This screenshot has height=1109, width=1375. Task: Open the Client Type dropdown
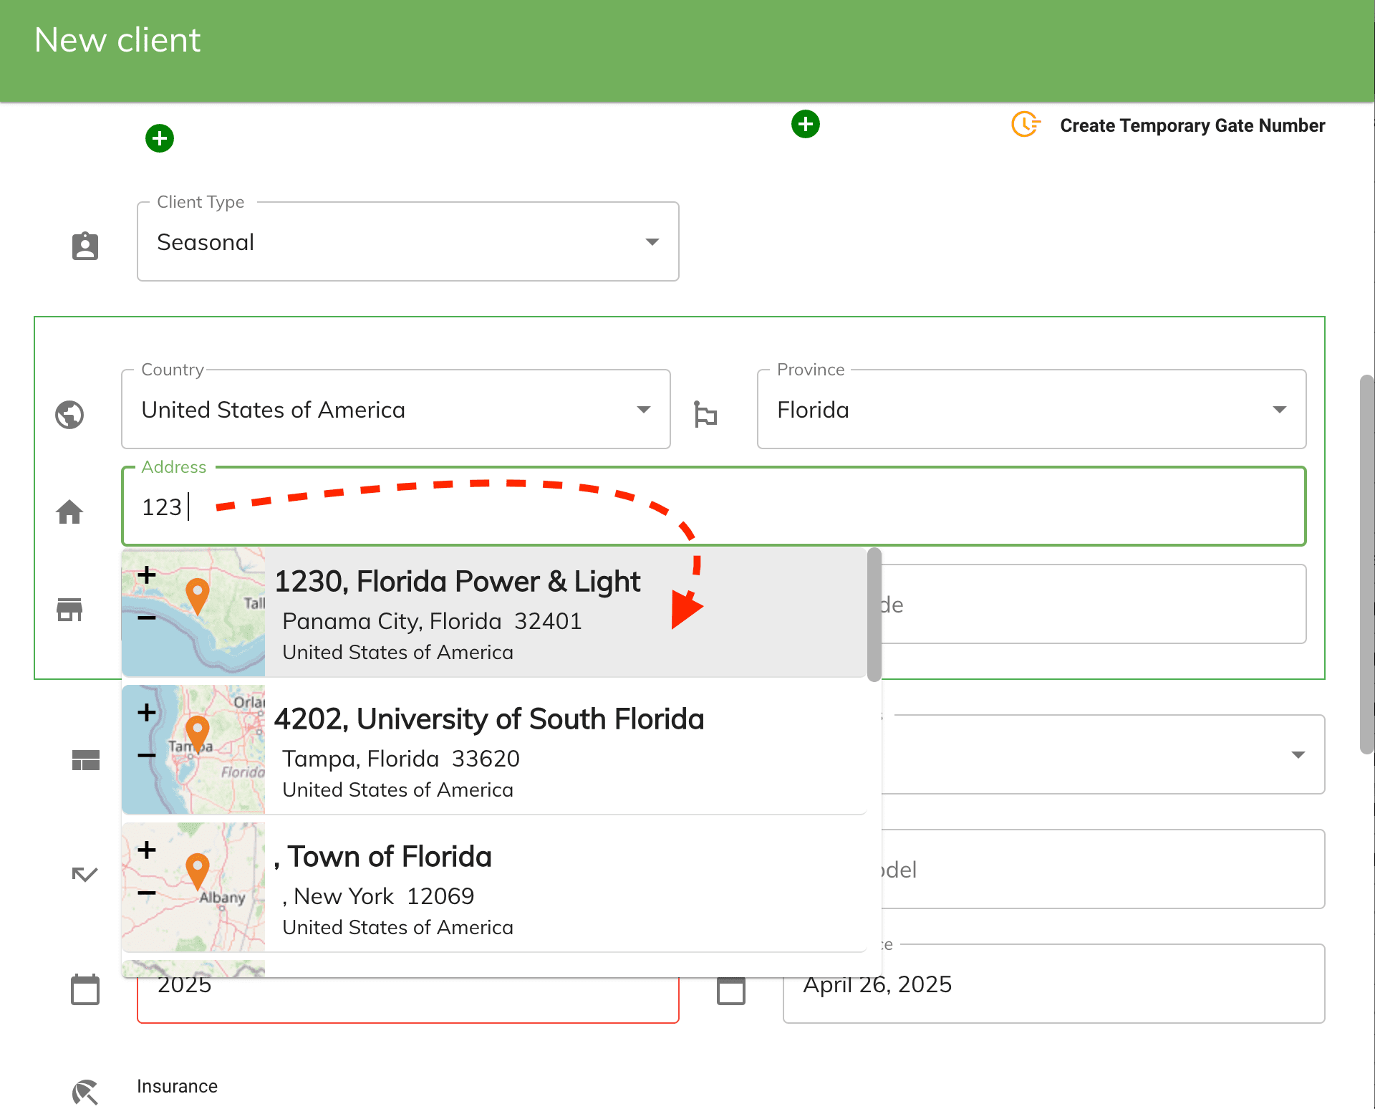click(407, 242)
